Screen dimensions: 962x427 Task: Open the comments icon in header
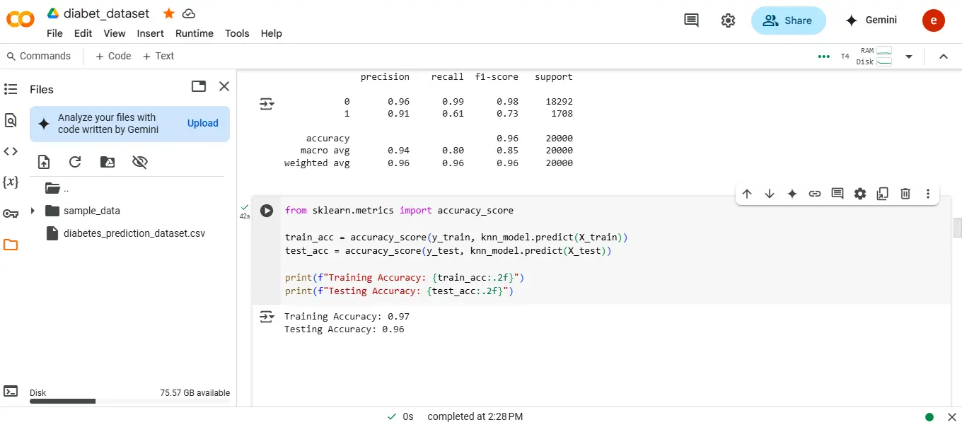[x=691, y=21]
